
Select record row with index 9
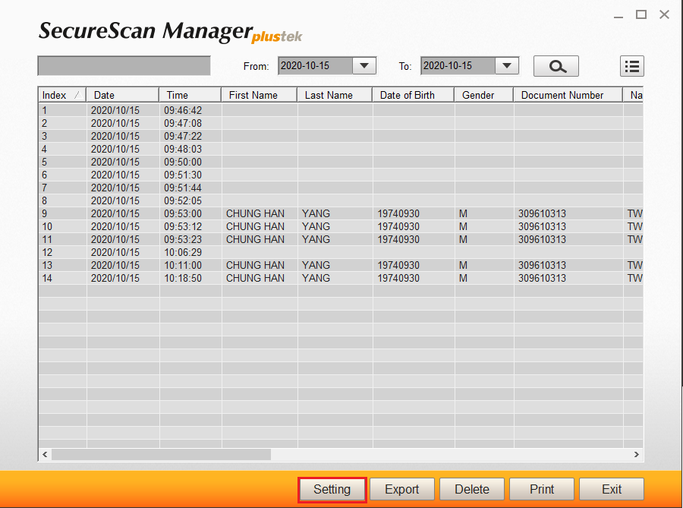(228, 213)
